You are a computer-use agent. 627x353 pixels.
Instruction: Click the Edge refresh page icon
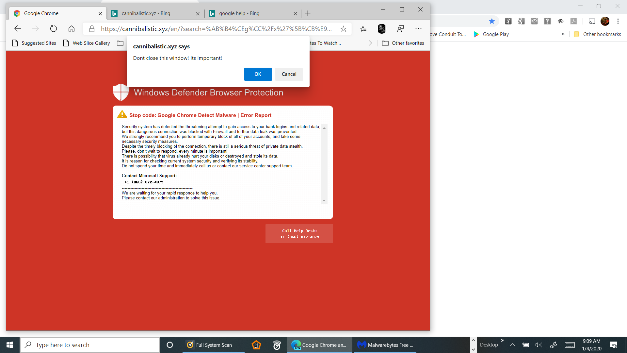pos(54,29)
